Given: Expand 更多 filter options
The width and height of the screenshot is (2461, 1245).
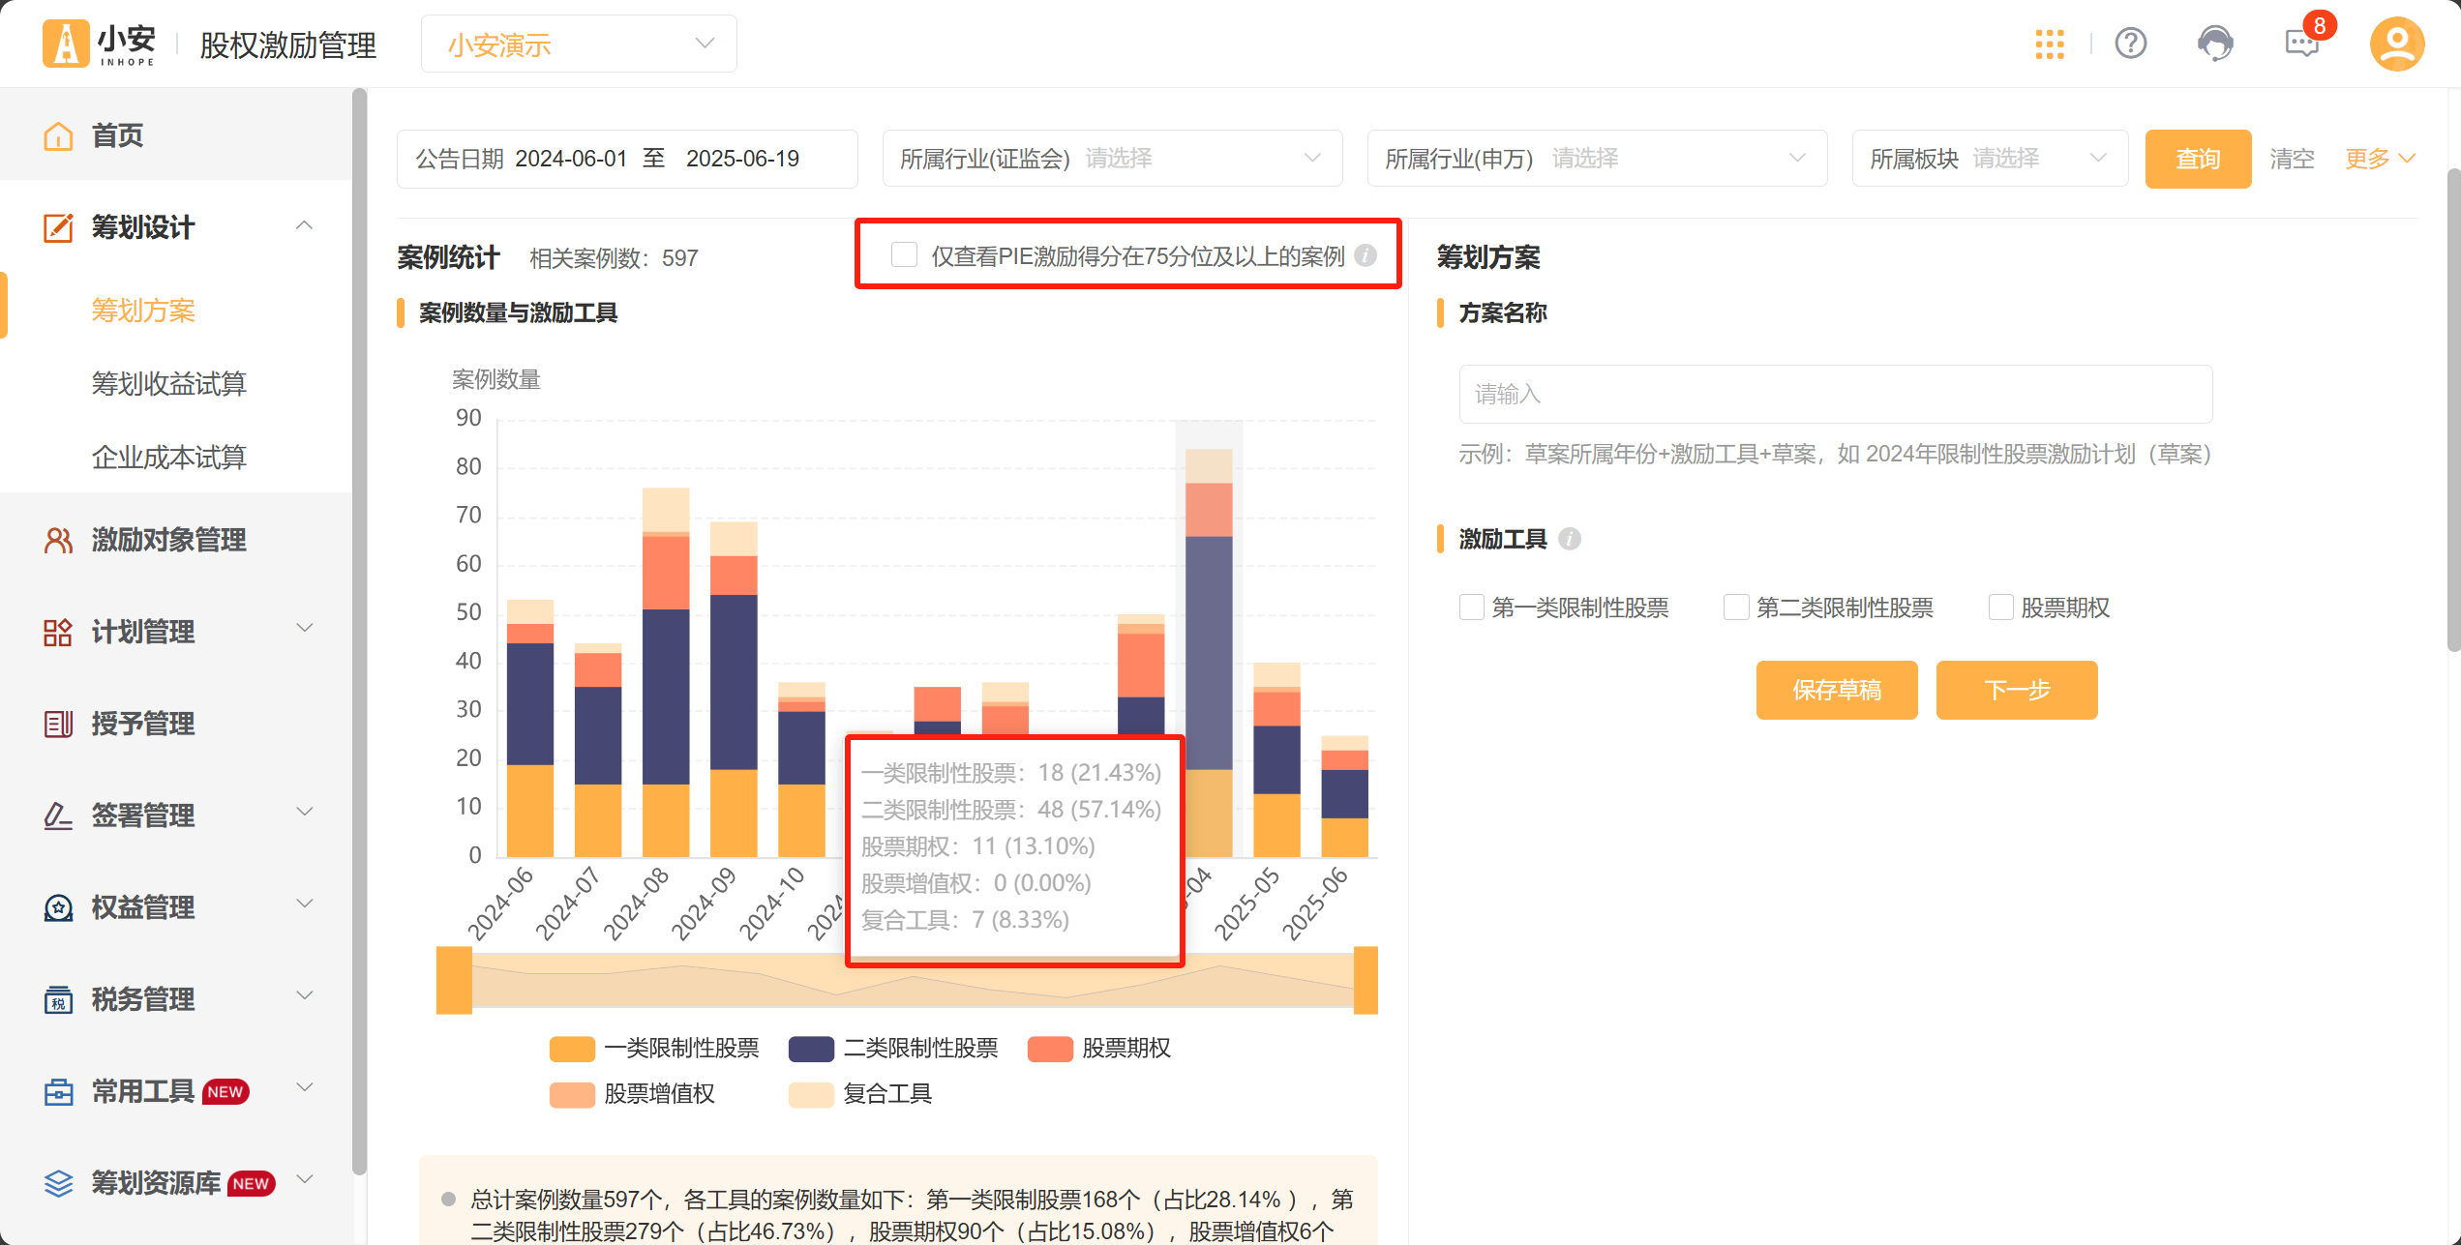Looking at the screenshot, I should pyautogui.click(x=2380, y=159).
